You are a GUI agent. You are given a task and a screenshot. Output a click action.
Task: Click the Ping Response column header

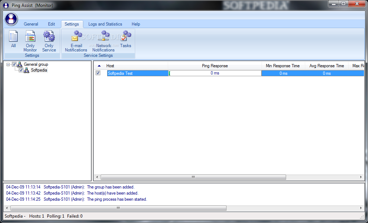(x=215, y=66)
